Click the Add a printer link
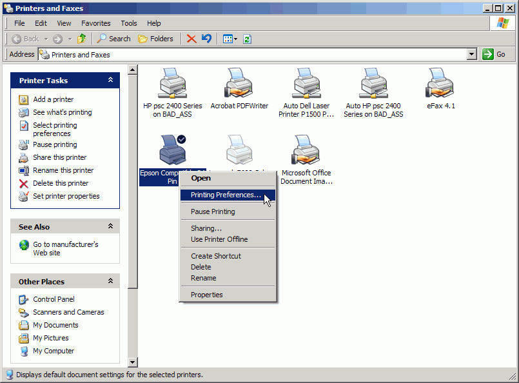519x383 pixels. 53,99
